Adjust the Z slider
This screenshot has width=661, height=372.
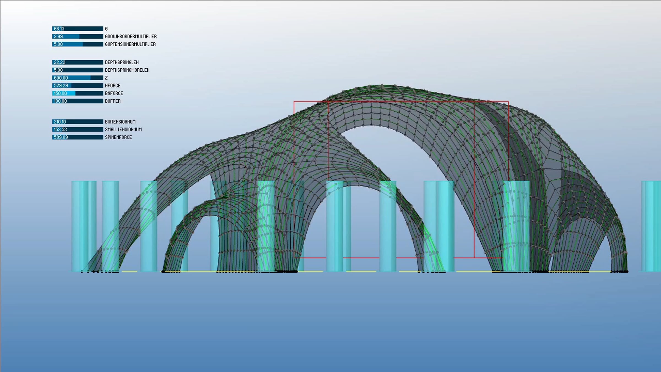(x=78, y=78)
